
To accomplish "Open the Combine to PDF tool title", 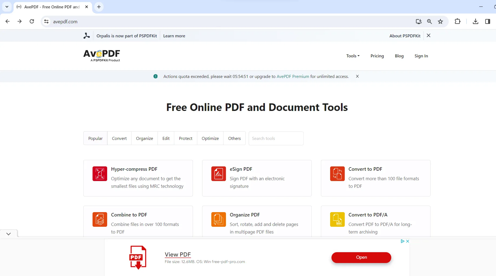I will (x=129, y=215).
